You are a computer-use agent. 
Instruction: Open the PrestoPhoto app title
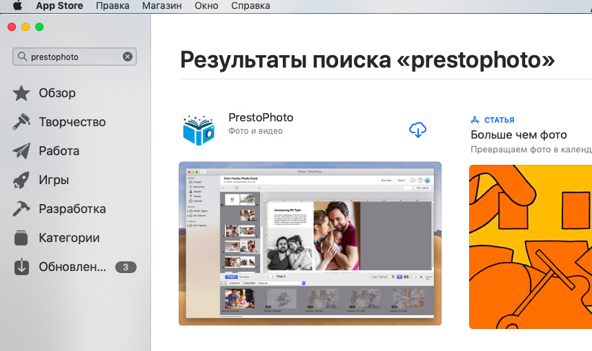261,117
